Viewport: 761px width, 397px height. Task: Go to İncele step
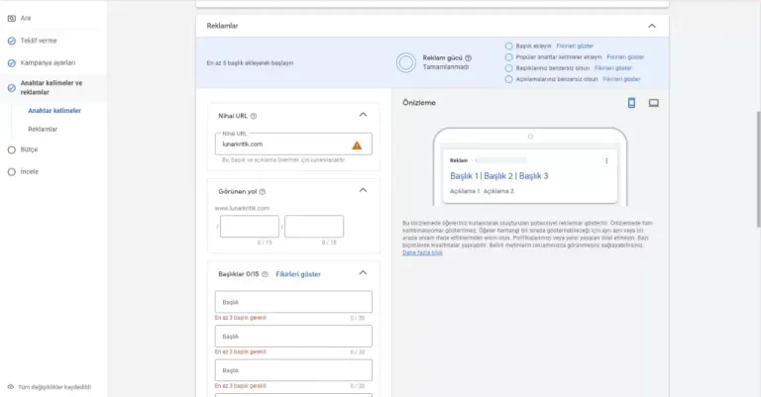point(29,172)
